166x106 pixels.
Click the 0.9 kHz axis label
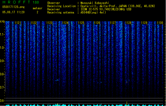(x=2, y=61)
